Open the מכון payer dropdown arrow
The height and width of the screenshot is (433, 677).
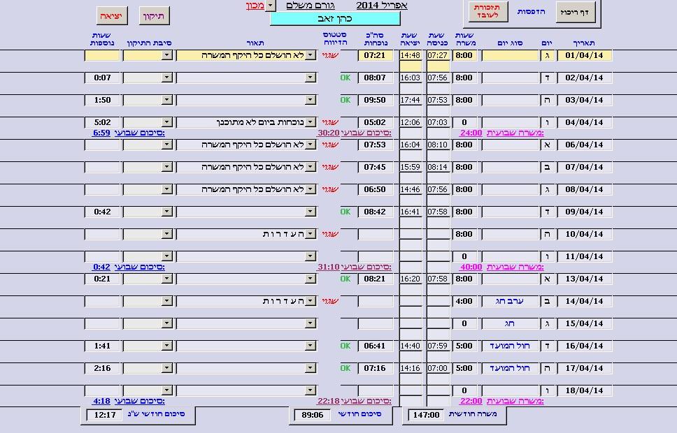[x=271, y=6]
